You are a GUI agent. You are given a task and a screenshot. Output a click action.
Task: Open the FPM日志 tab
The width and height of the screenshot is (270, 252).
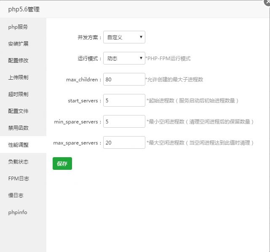click(x=19, y=179)
